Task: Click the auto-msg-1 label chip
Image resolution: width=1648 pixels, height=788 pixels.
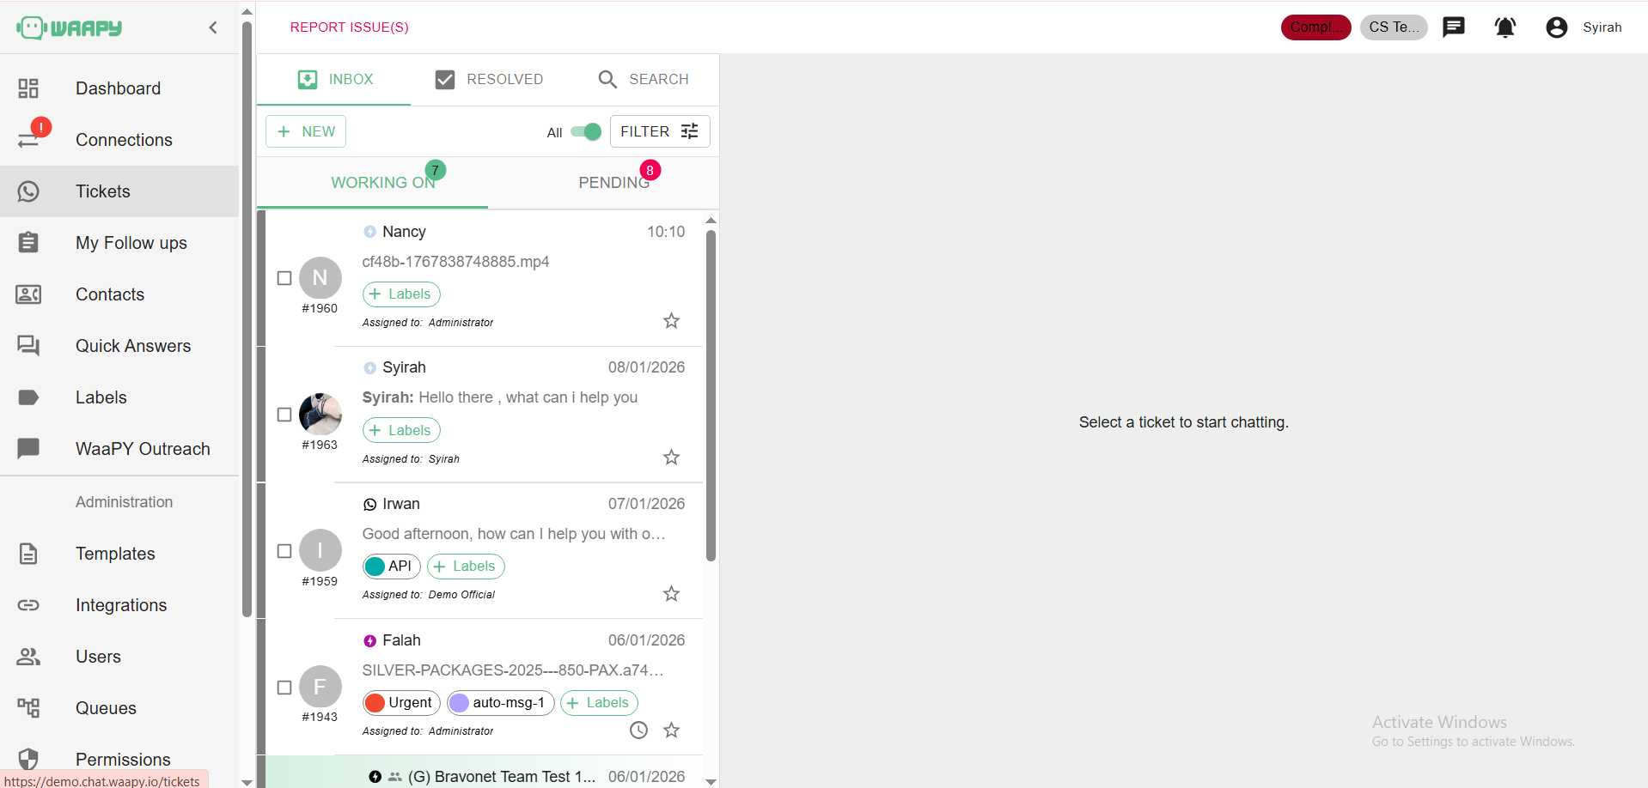Action: point(500,703)
